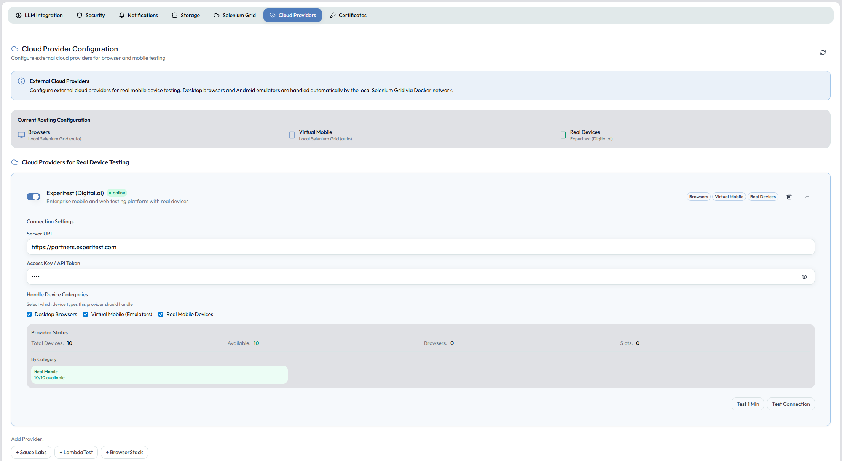Click the 'Experitest (Digital.ai)' provider name
The width and height of the screenshot is (842, 461).
click(75, 193)
